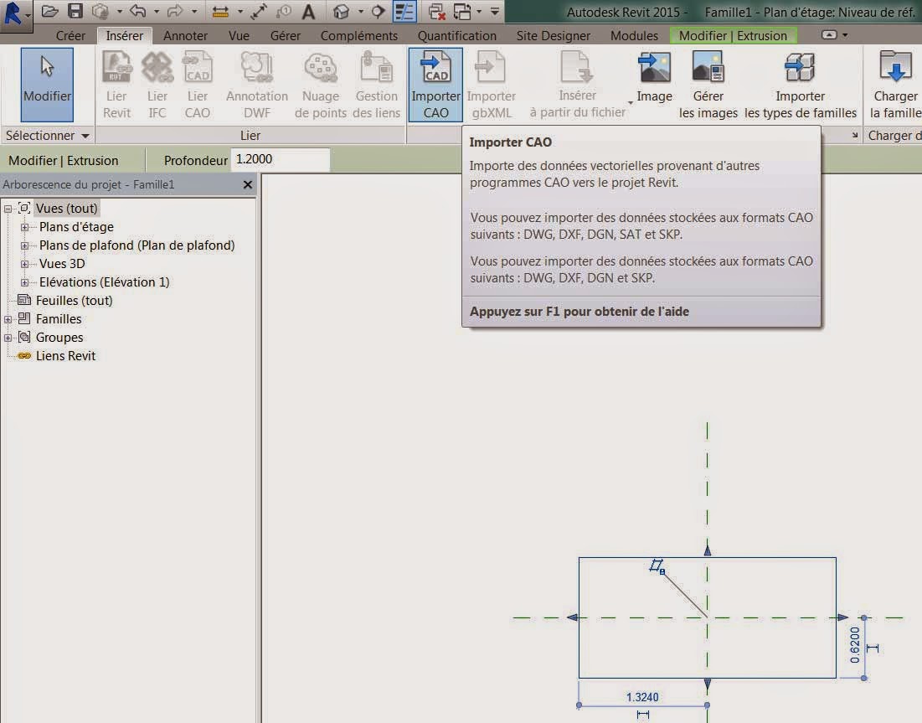Expand the Vues 3D node
The height and width of the screenshot is (723, 922).
click(24, 264)
